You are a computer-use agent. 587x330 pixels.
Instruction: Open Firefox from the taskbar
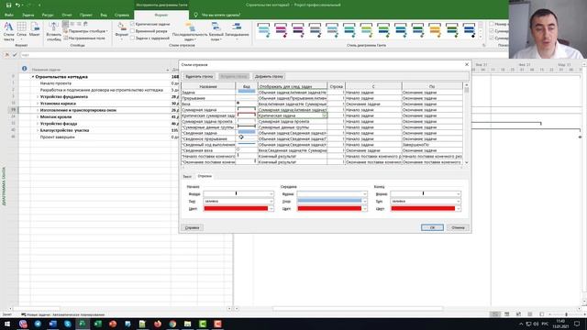[158, 324]
